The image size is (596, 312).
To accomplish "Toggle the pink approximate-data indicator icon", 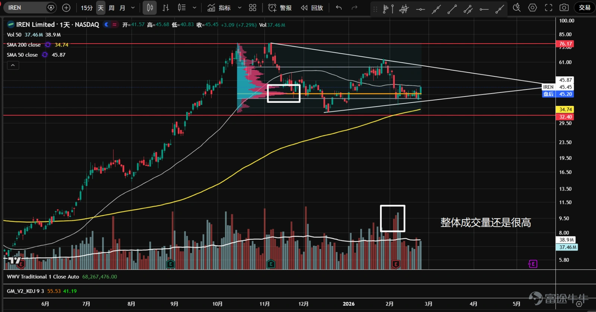I will (114, 25).
